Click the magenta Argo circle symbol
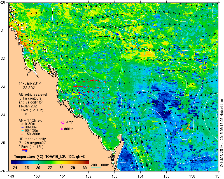The image size is (224, 179). tap(63, 122)
